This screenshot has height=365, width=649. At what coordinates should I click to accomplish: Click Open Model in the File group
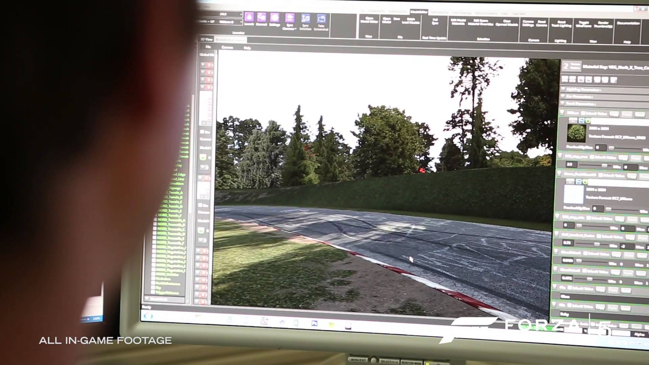(387, 21)
